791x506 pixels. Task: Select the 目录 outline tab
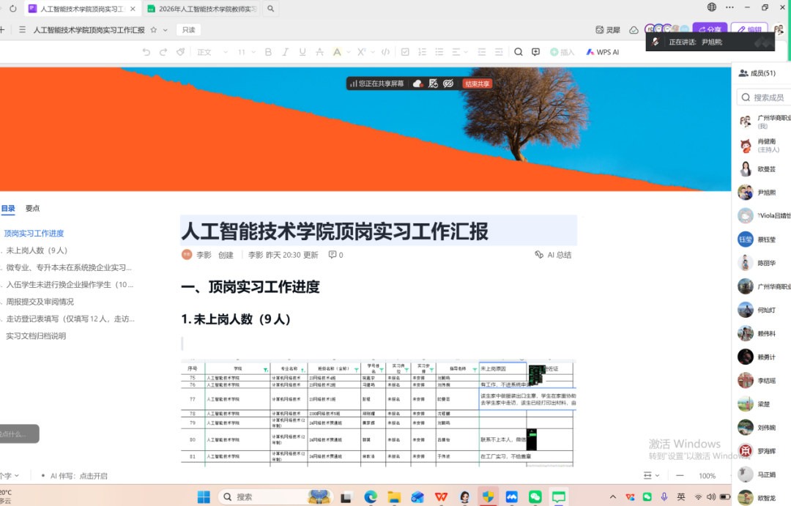tap(8, 209)
